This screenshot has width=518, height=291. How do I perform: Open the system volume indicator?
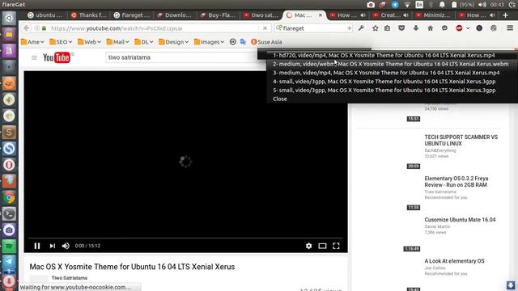(x=482, y=5)
